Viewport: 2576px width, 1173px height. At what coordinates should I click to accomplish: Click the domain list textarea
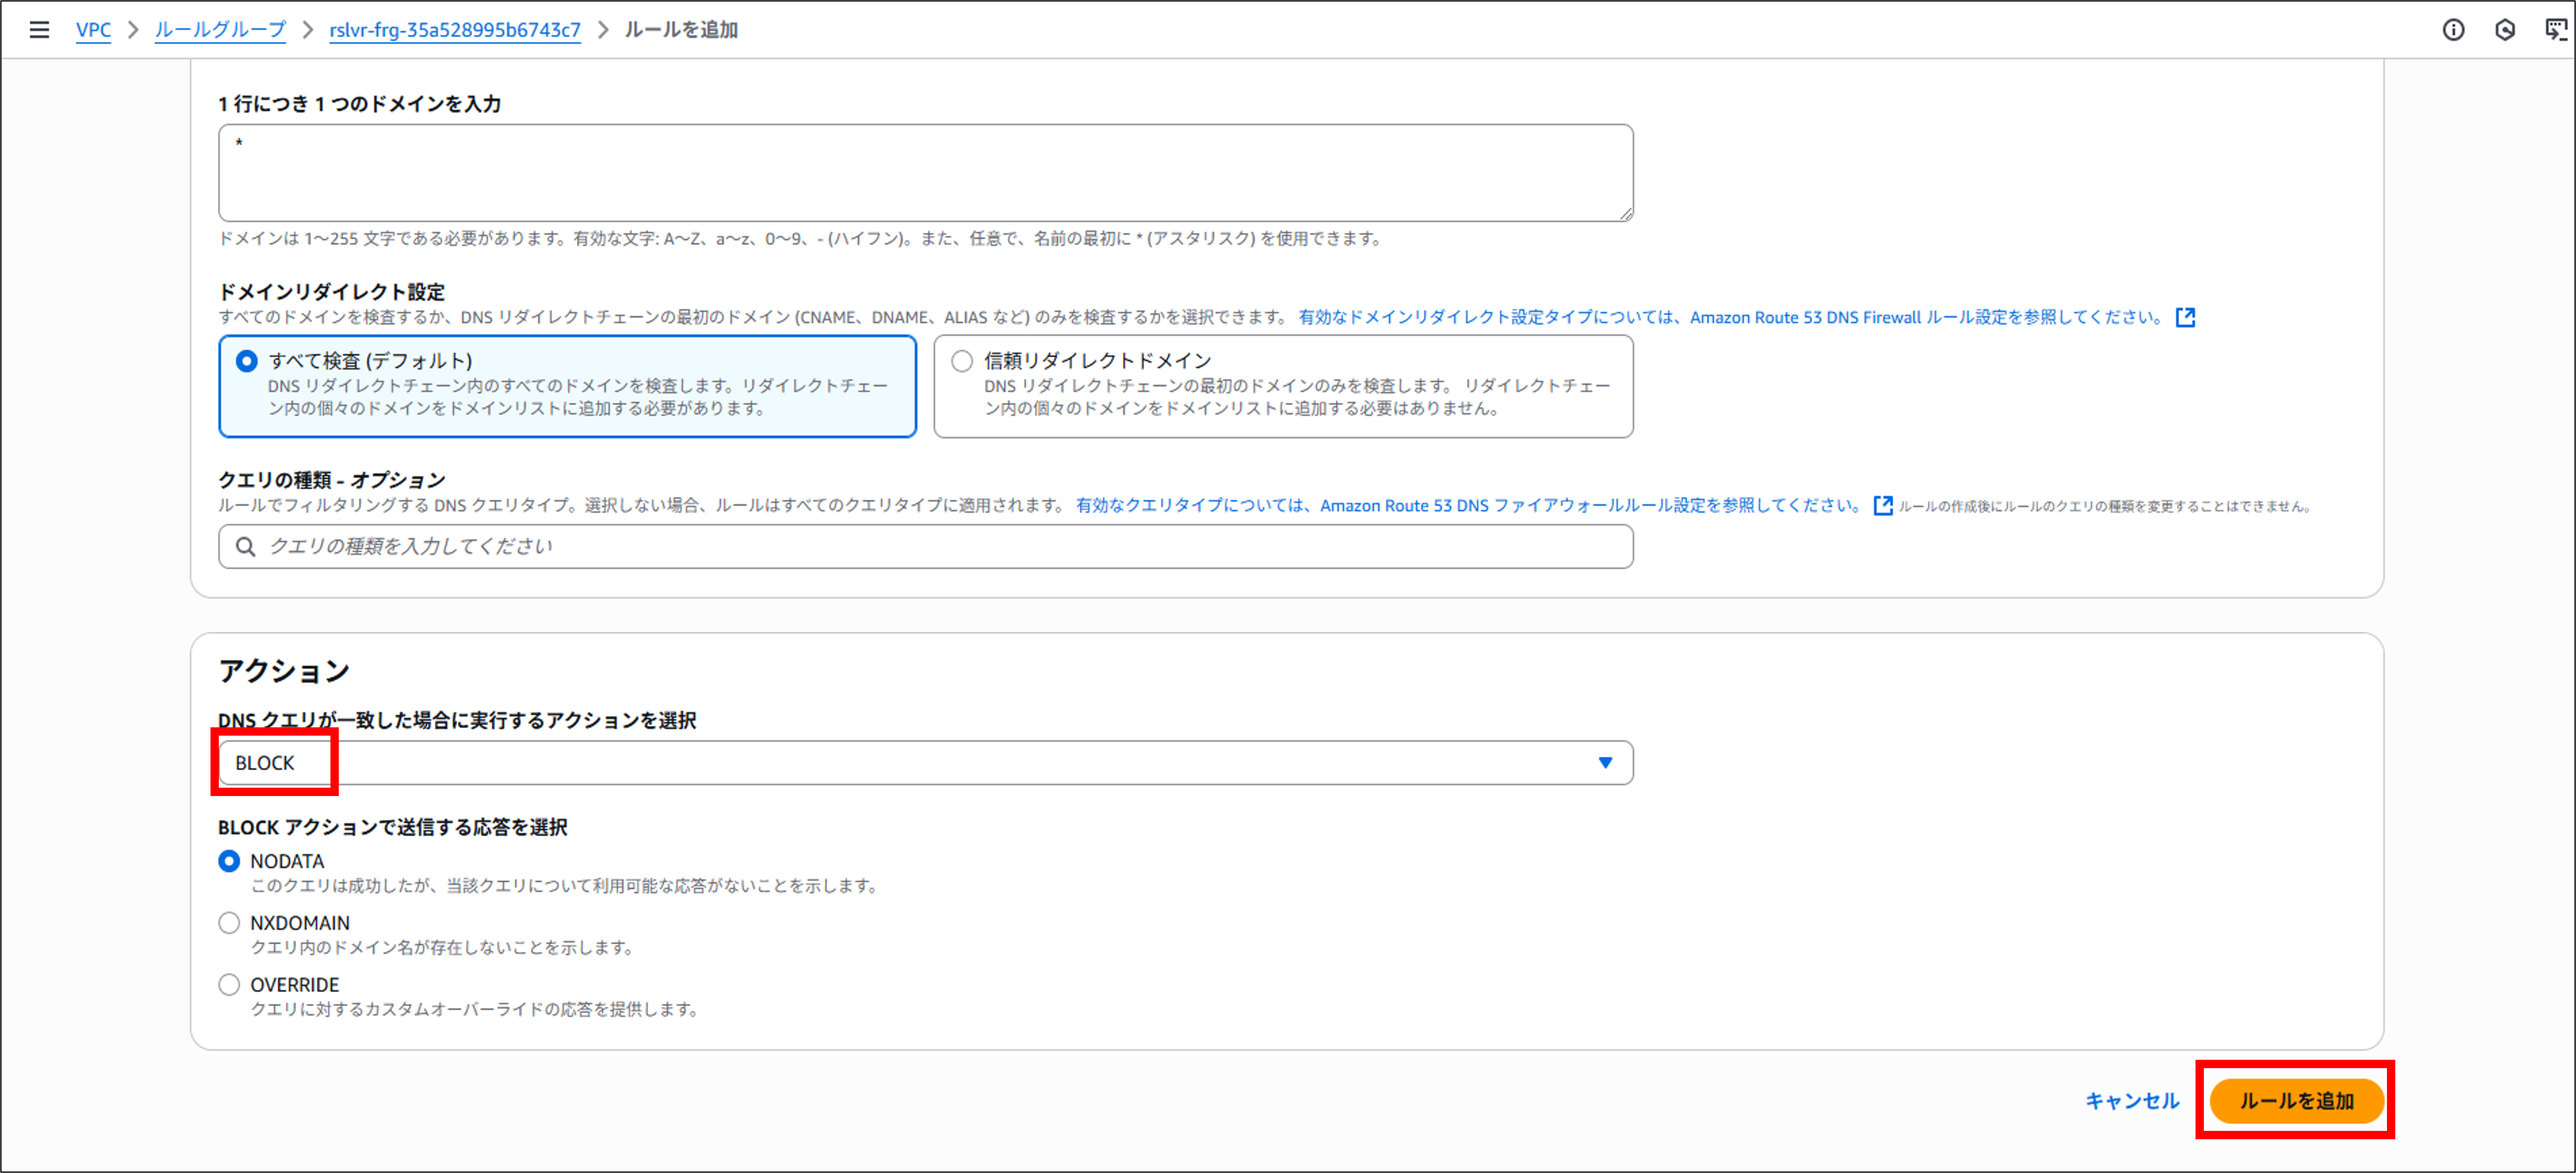coord(926,173)
